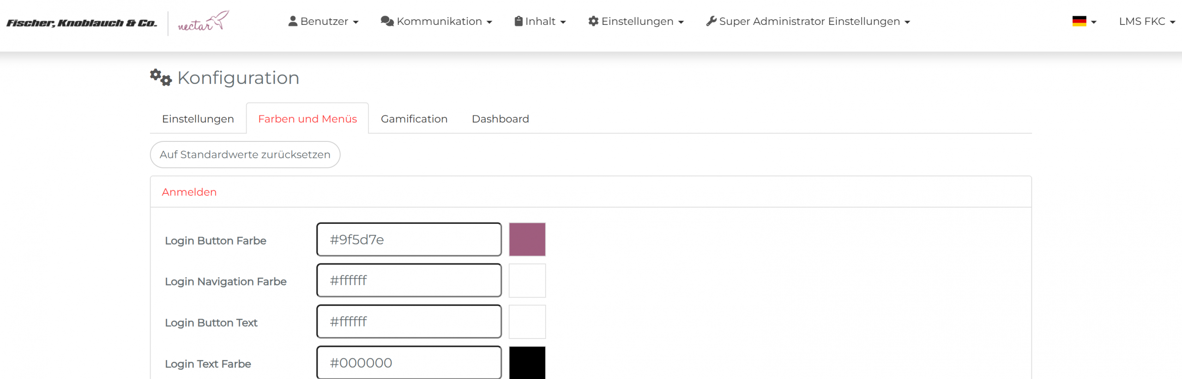Click the Einstellungen gear icon
Screen dimensions: 1182x379
coord(593,21)
